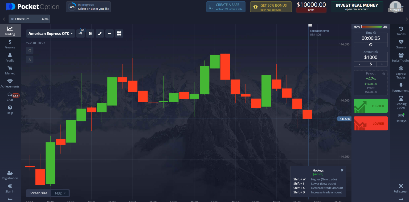Open the Signals panel
This screenshot has width=409, height=202.
400,44
